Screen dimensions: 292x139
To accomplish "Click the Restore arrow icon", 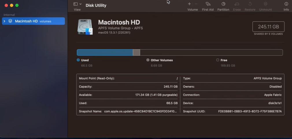I will tap(250, 4).
